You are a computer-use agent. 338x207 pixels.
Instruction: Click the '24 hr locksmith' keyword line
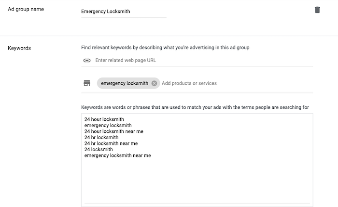pos(101,137)
